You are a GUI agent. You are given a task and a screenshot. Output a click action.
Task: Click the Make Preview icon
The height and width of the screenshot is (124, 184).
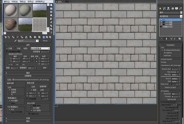tap(51, 22)
